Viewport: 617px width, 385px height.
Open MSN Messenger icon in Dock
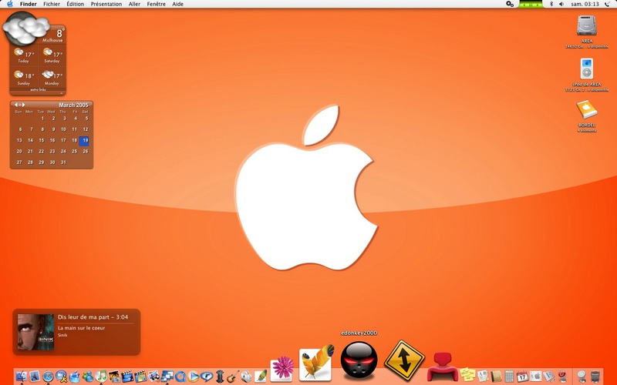coord(88,377)
